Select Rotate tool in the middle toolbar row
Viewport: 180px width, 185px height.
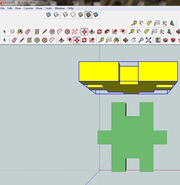pyautogui.click(x=99, y=32)
